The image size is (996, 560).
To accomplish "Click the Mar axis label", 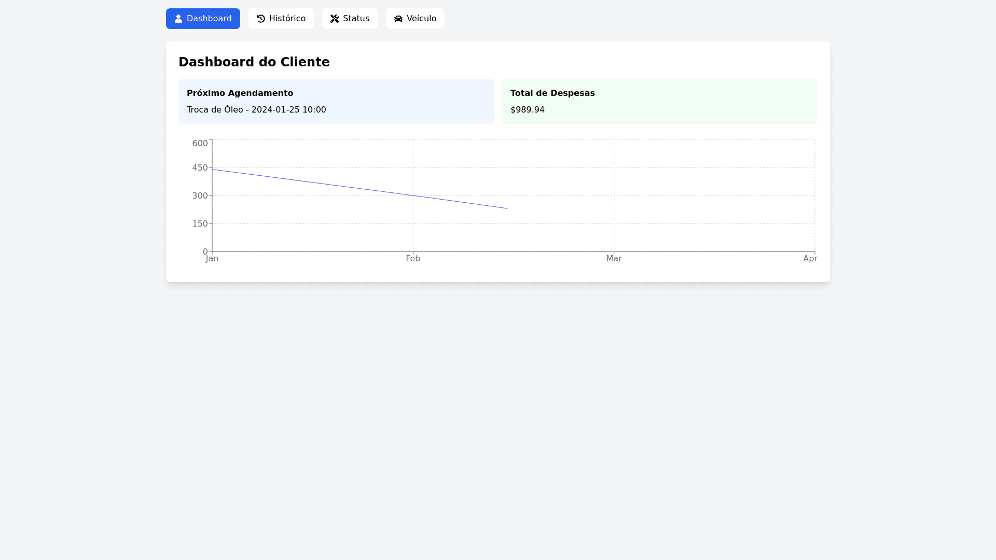I will [x=614, y=258].
